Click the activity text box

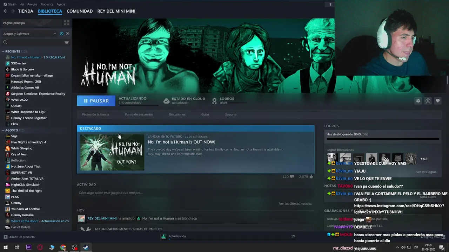[x=196, y=193]
